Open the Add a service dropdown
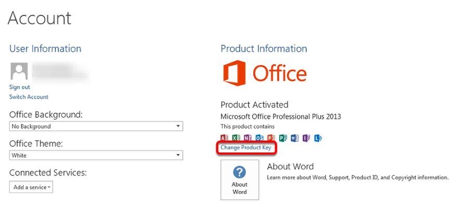The width and height of the screenshot is (451, 208). click(x=31, y=187)
